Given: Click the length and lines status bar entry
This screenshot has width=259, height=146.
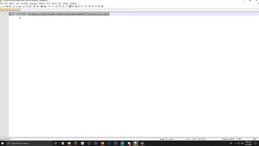Looking at the screenshot, I should click(x=167, y=139).
